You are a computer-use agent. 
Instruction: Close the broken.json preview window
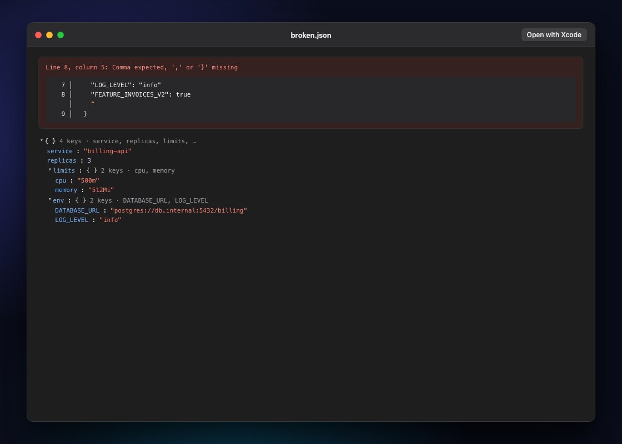click(38, 35)
